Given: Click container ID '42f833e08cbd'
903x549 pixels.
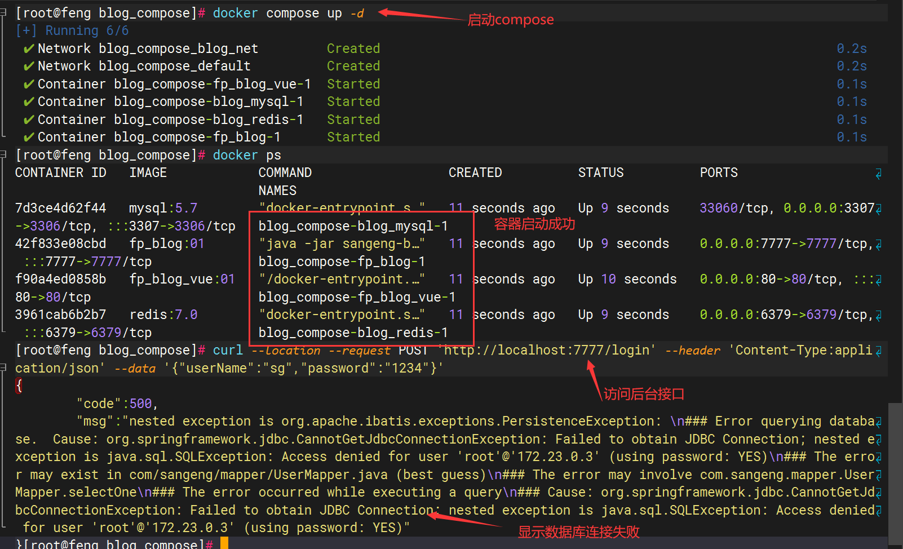Looking at the screenshot, I should click(x=60, y=243).
